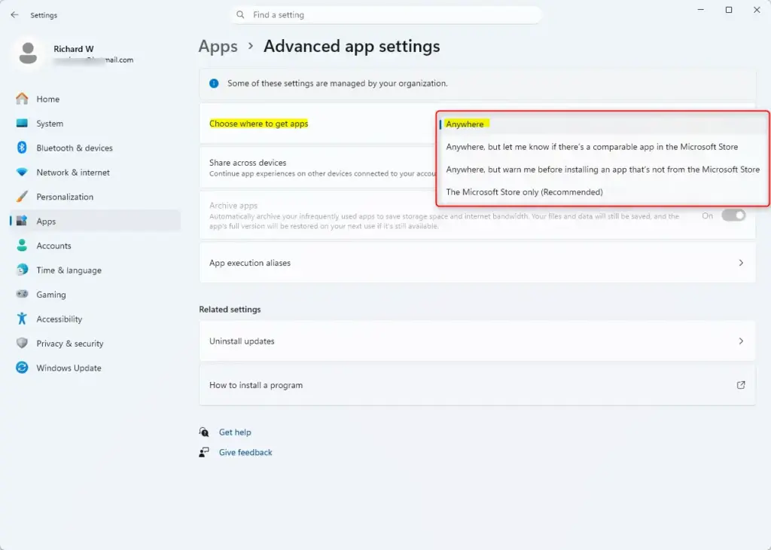Go to Windows Update page
The height and width of the screenshot is (550, 771).
(x=95, y=368)
